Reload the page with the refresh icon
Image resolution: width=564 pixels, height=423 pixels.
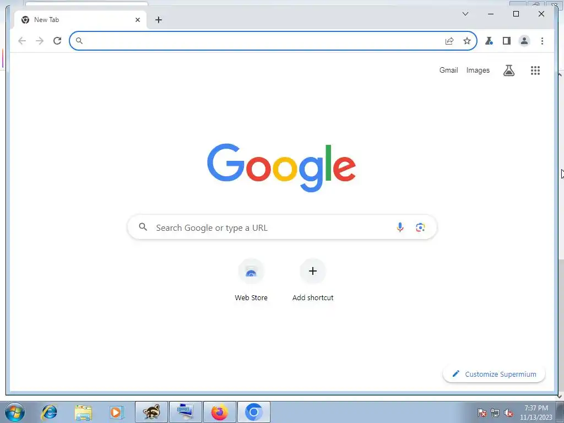[x=57, y=41]
